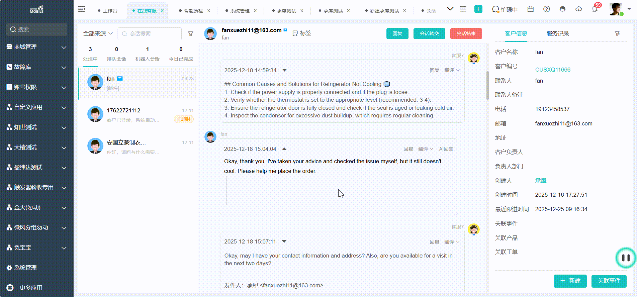The height and width of the screenshot is (297, 637).
Task: Toggle the 15:04:04 message triangle
Action: [x=284, y=149]
